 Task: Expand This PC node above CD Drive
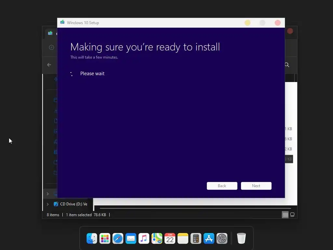click(x=48, y=194)
